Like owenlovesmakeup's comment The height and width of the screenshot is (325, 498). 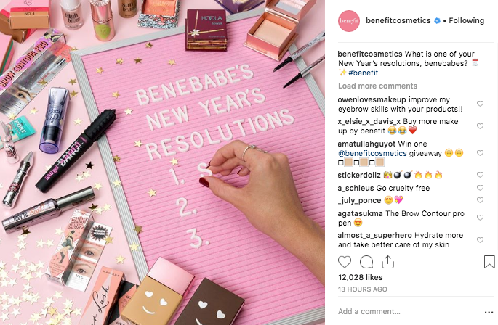point(481,104)
